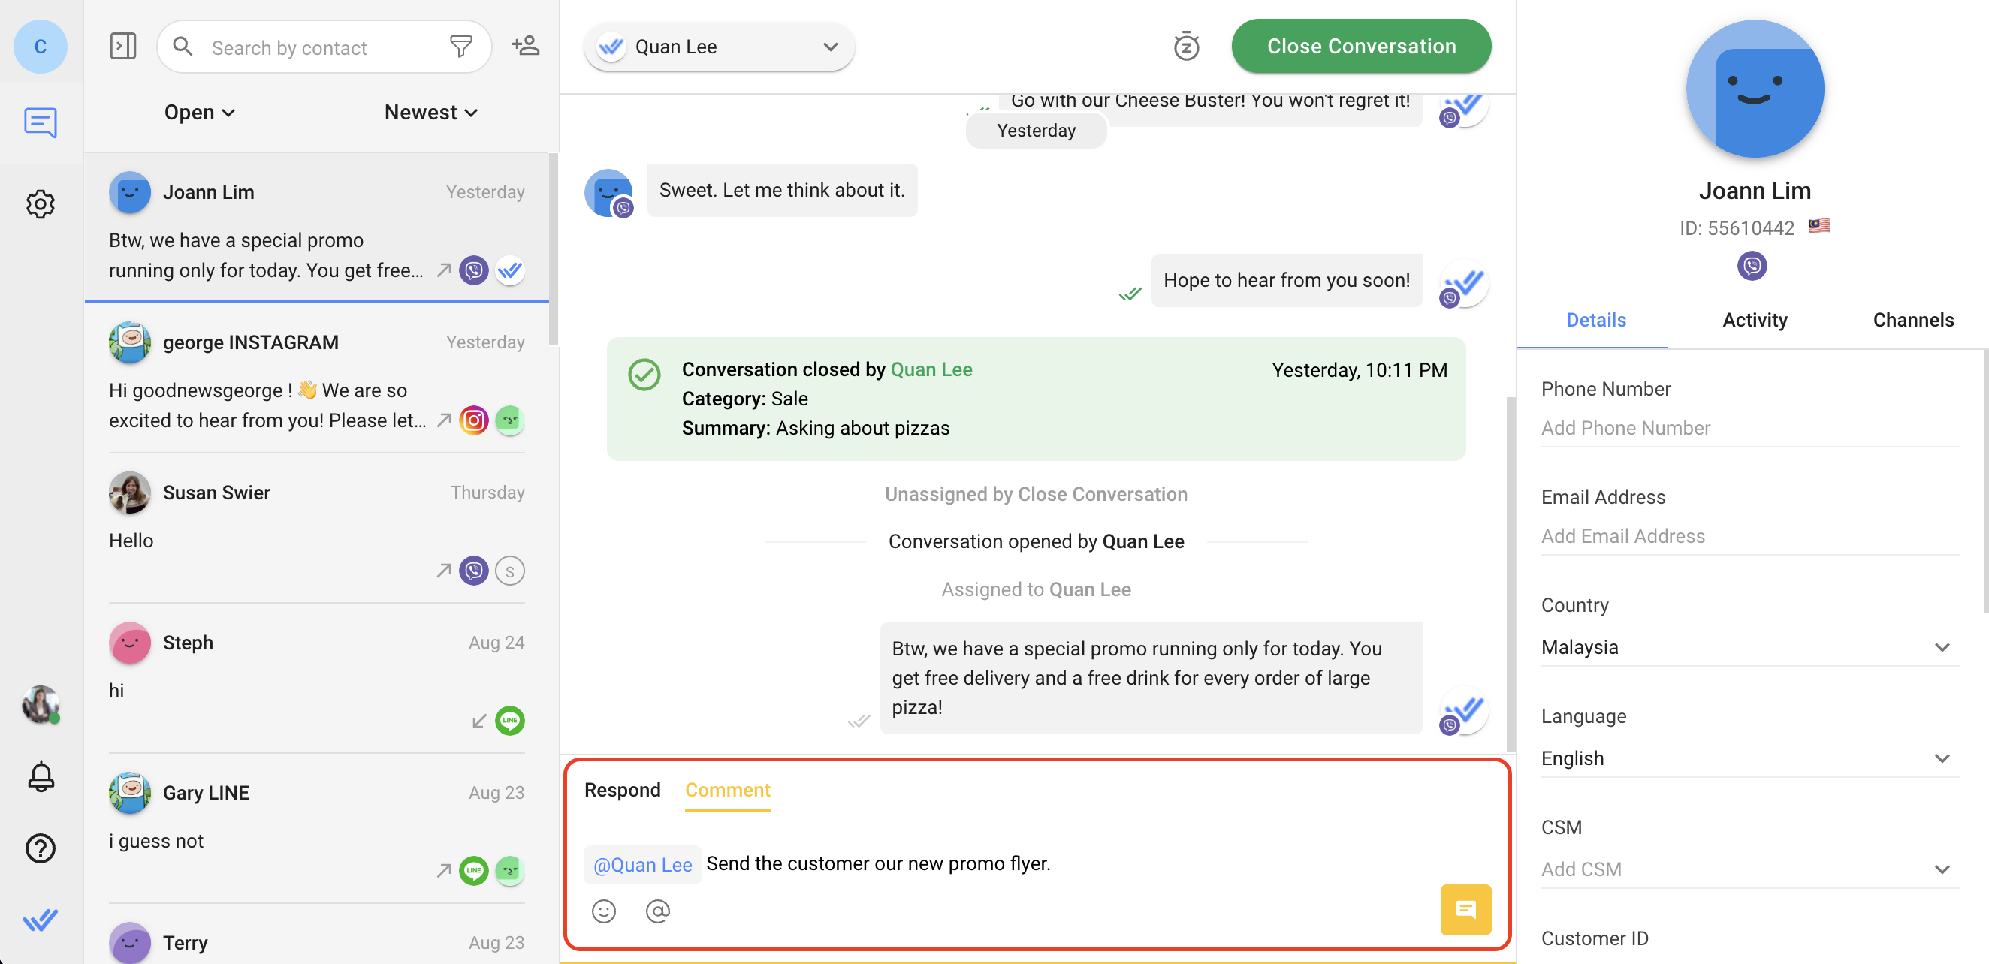Click the snooze conversation clock icon
This screenshot has width=1989, height=964.
coord(1186,47)
